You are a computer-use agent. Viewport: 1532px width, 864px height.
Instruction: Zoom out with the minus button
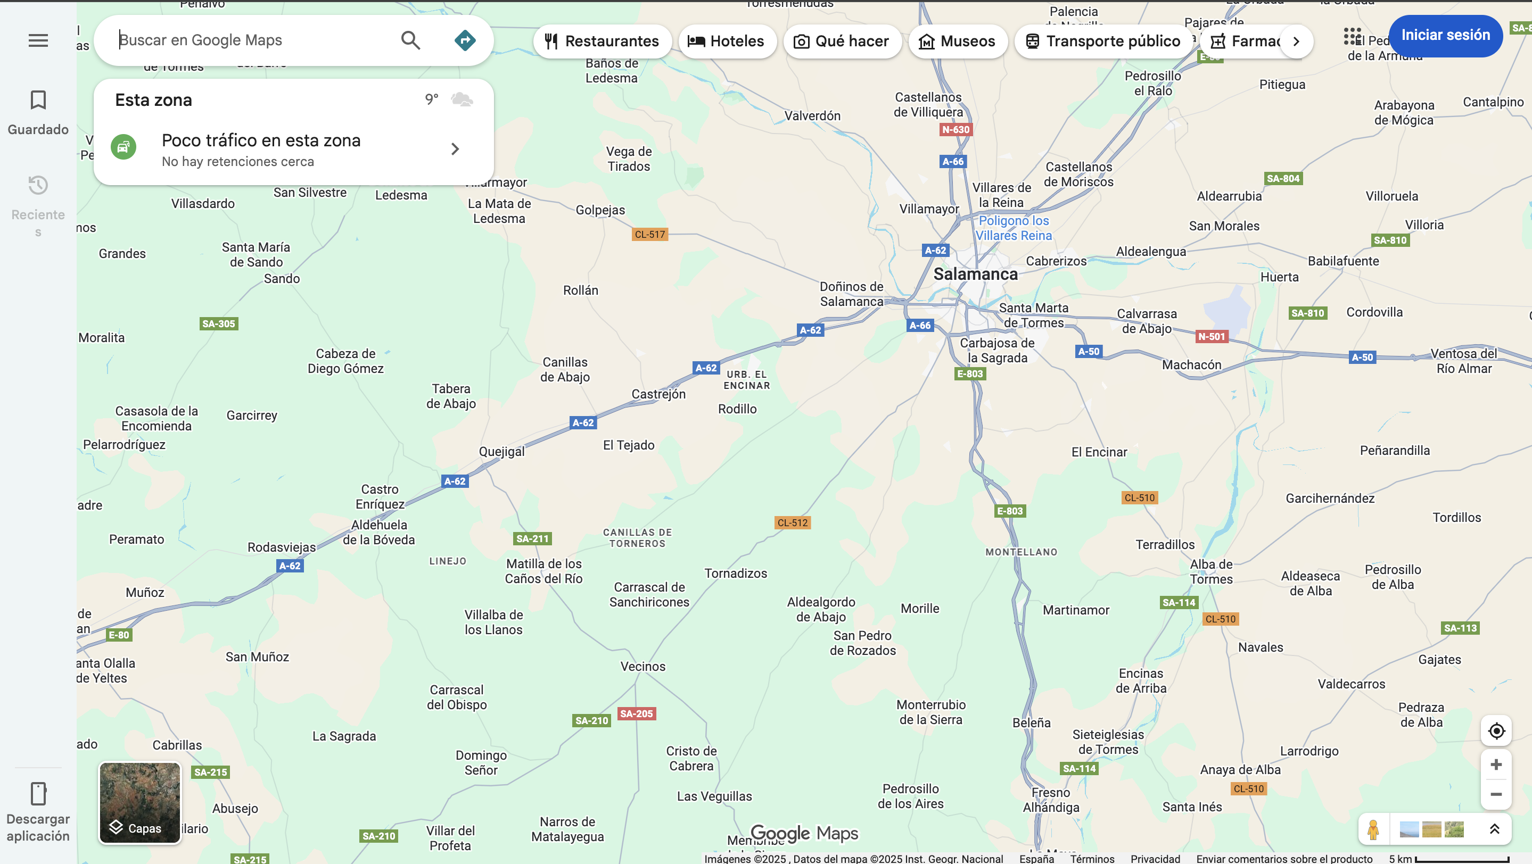(x=1496, y=794)
